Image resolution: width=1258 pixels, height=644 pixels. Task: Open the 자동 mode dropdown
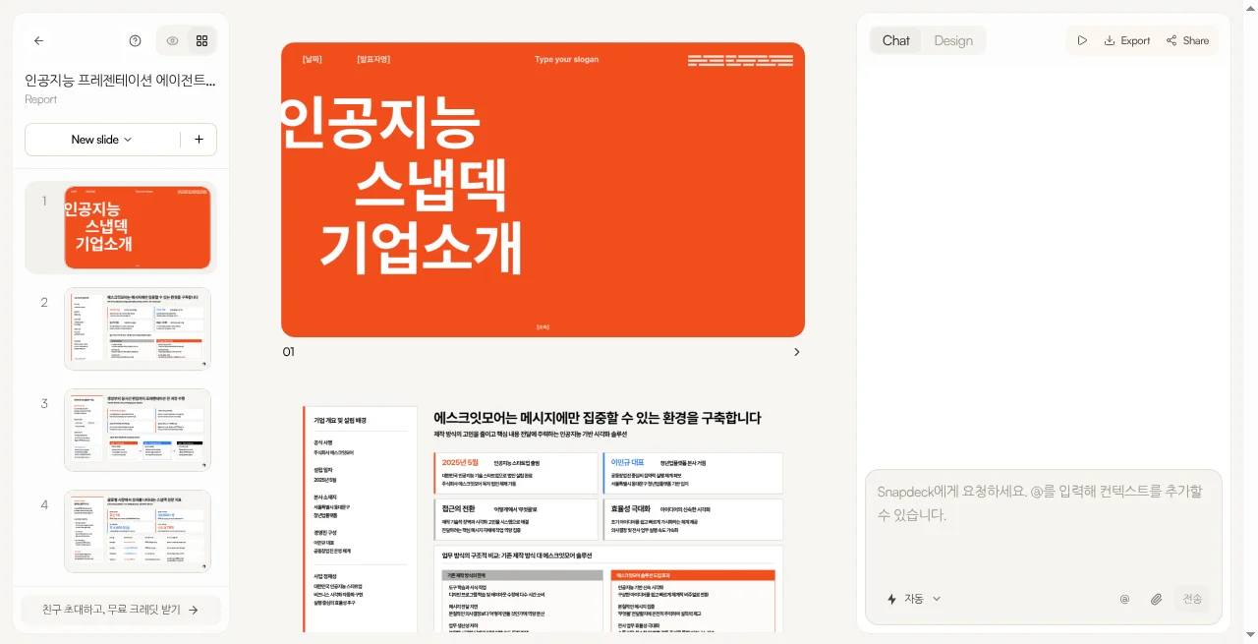[x=914, y=599]
